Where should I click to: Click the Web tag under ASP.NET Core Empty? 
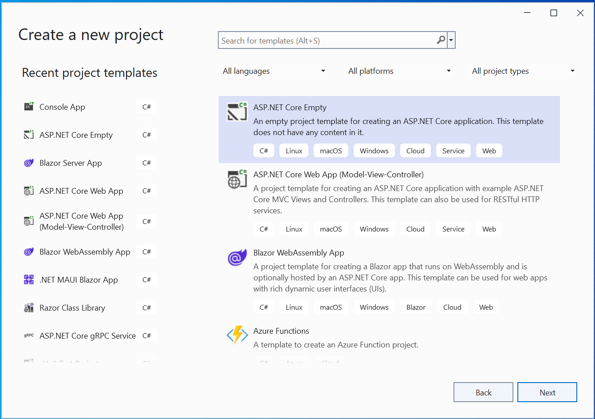489,151
